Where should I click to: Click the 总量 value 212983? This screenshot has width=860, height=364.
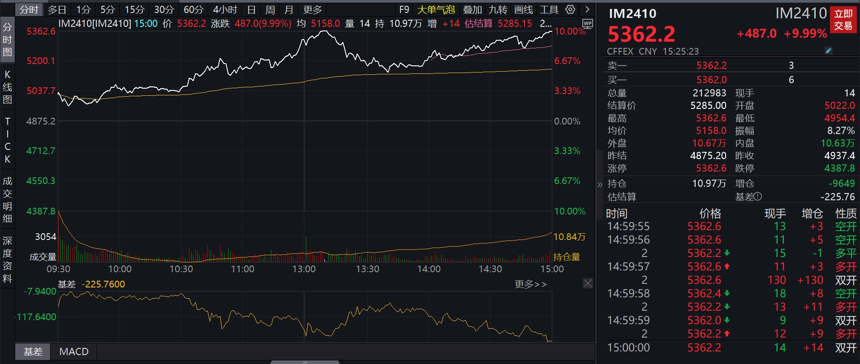pos(709,93)
